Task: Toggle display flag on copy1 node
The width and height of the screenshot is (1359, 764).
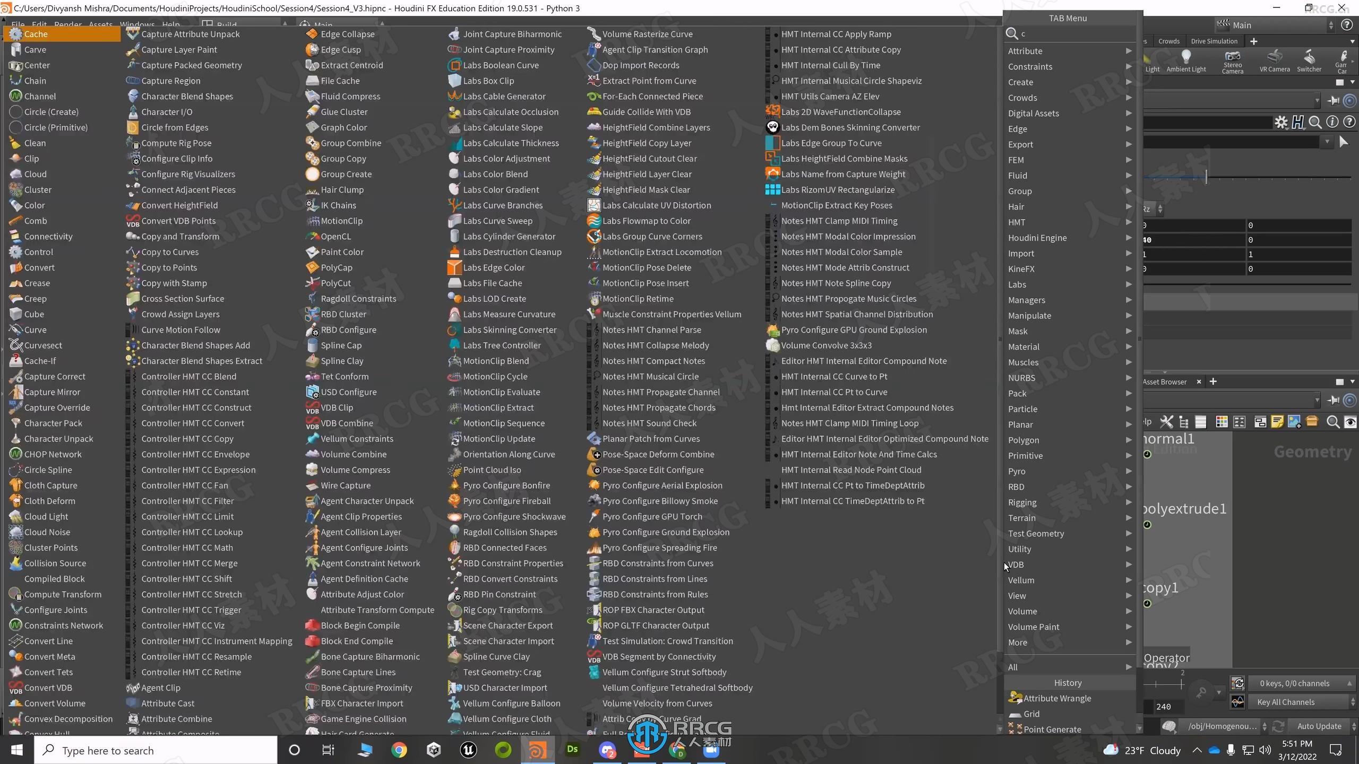Action: (1147, 603)
